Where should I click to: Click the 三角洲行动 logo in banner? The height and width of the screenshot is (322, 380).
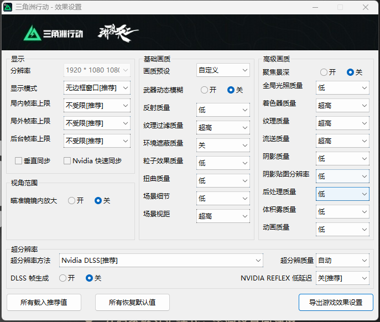click(x=53, y=33)
